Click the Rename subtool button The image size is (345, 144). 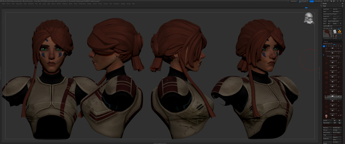pos(327,128)
